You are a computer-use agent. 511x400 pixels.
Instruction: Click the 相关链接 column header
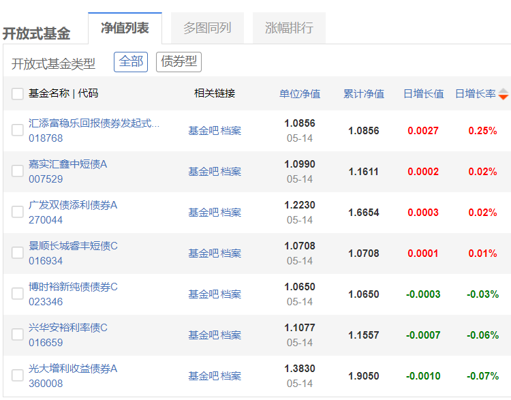(215, 93)
